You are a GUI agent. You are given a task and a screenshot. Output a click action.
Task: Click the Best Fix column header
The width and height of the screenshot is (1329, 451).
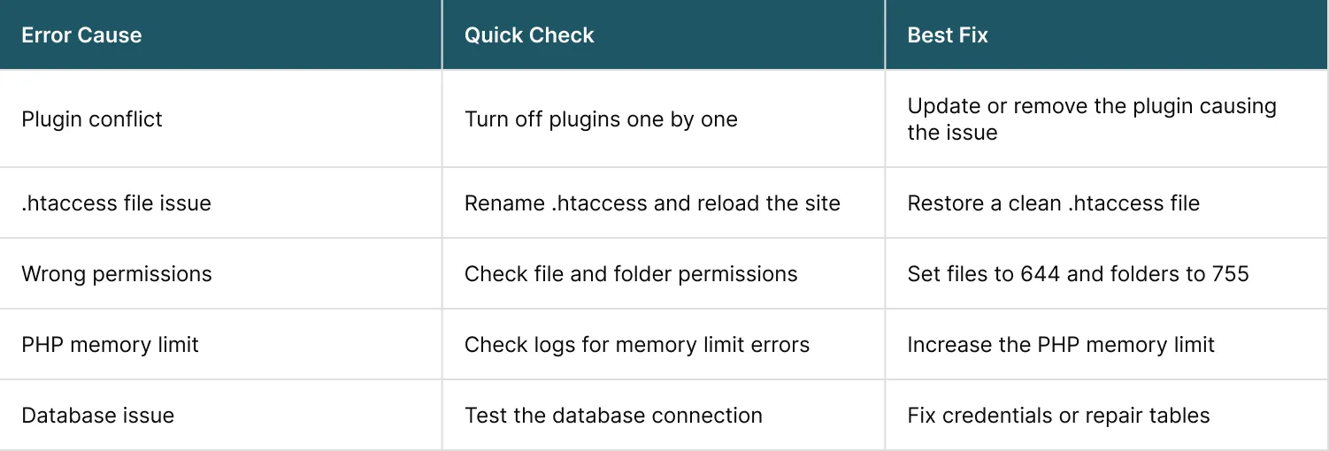948,35
